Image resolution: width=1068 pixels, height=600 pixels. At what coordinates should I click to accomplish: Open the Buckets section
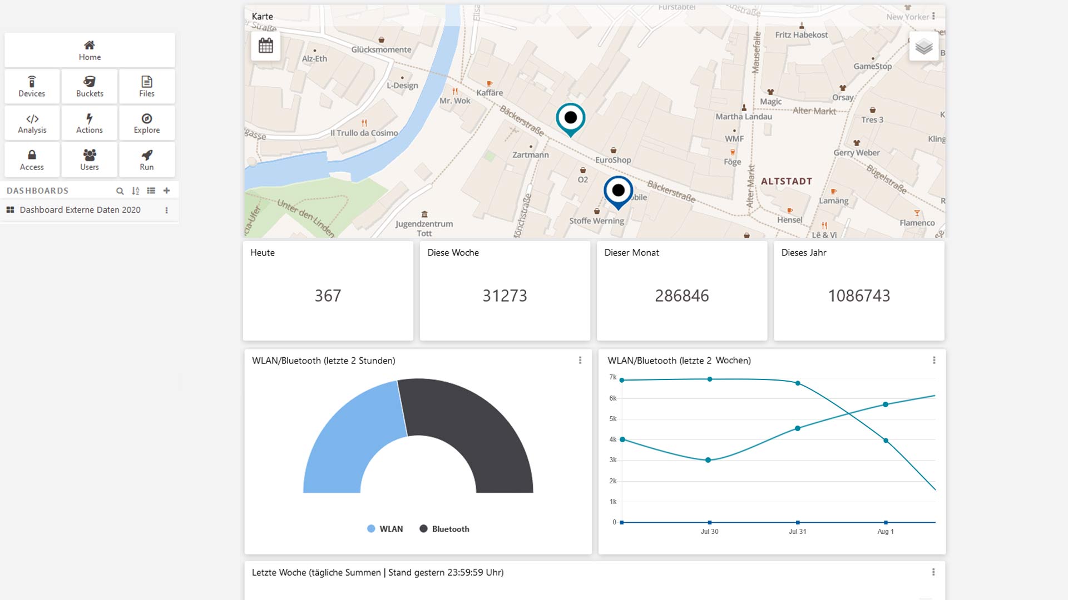click(90, 87)
